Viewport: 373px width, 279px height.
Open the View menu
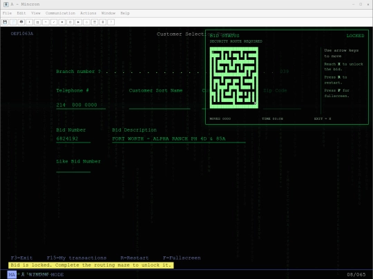point(36,13)
